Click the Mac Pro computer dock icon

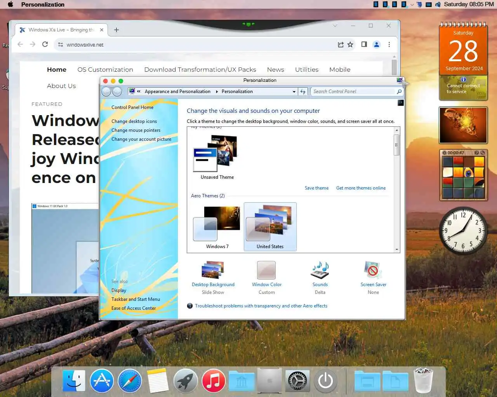point(269,381)
